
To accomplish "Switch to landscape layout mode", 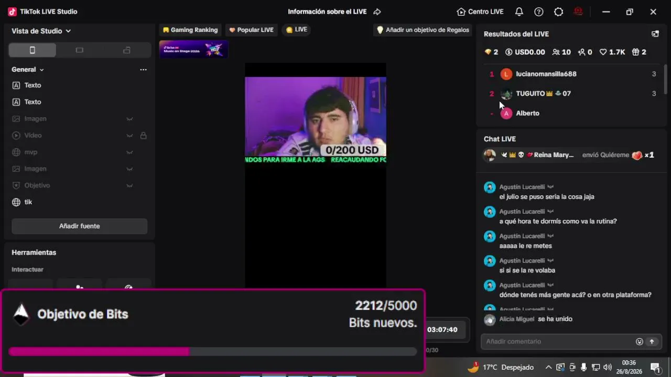I will tap(80, 50).
